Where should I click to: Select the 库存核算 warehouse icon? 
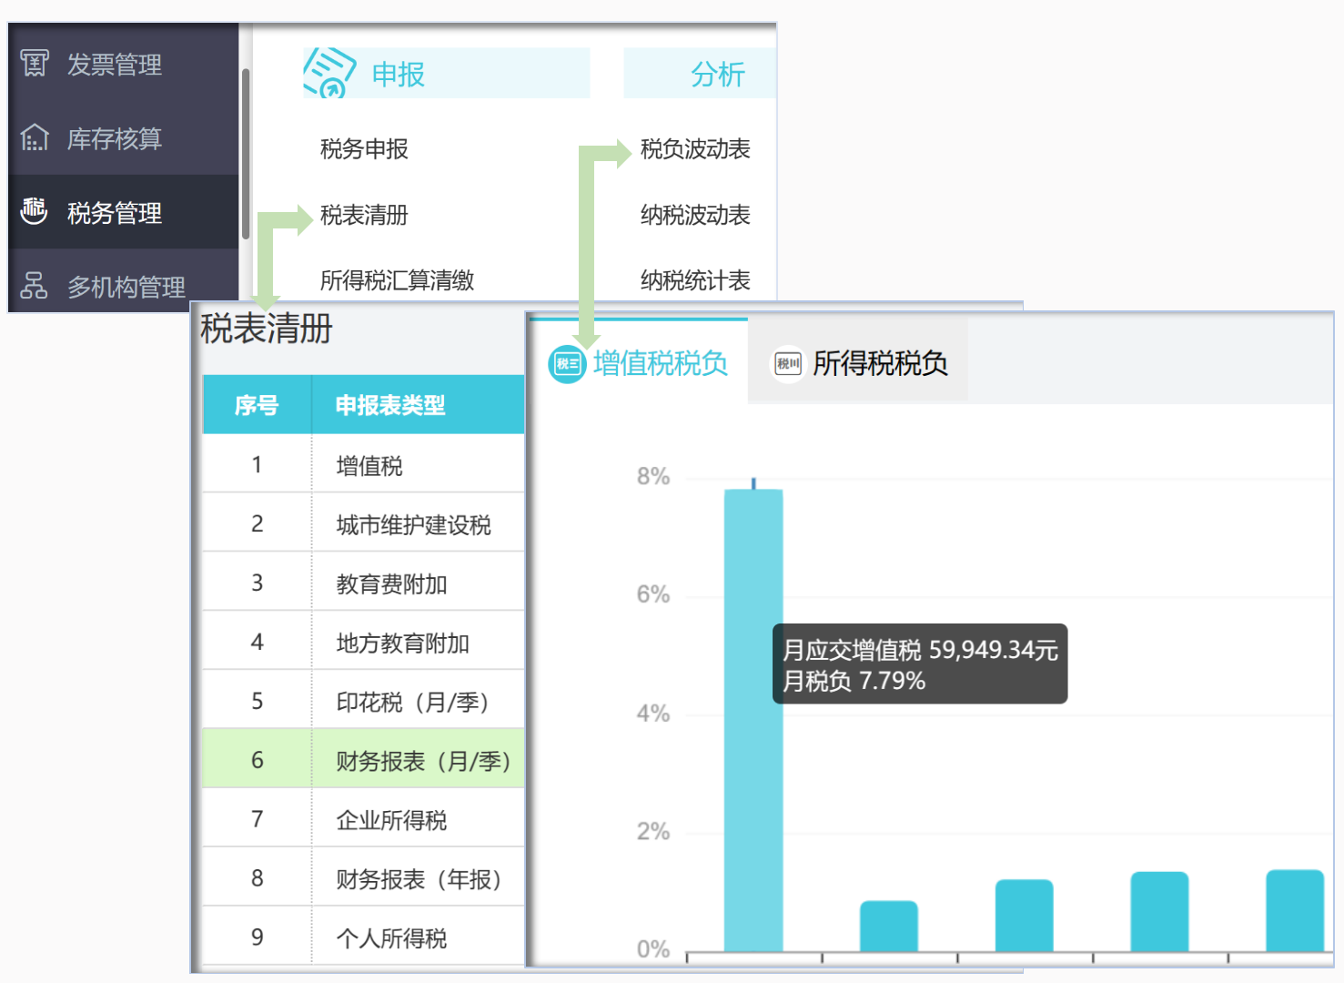click(x=33, y=138)
